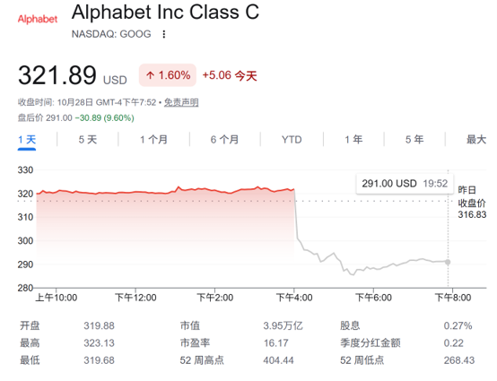Open the 免责声明 disclaimer link
Screen dimensions: 497x381
click(x=181, y=102)
